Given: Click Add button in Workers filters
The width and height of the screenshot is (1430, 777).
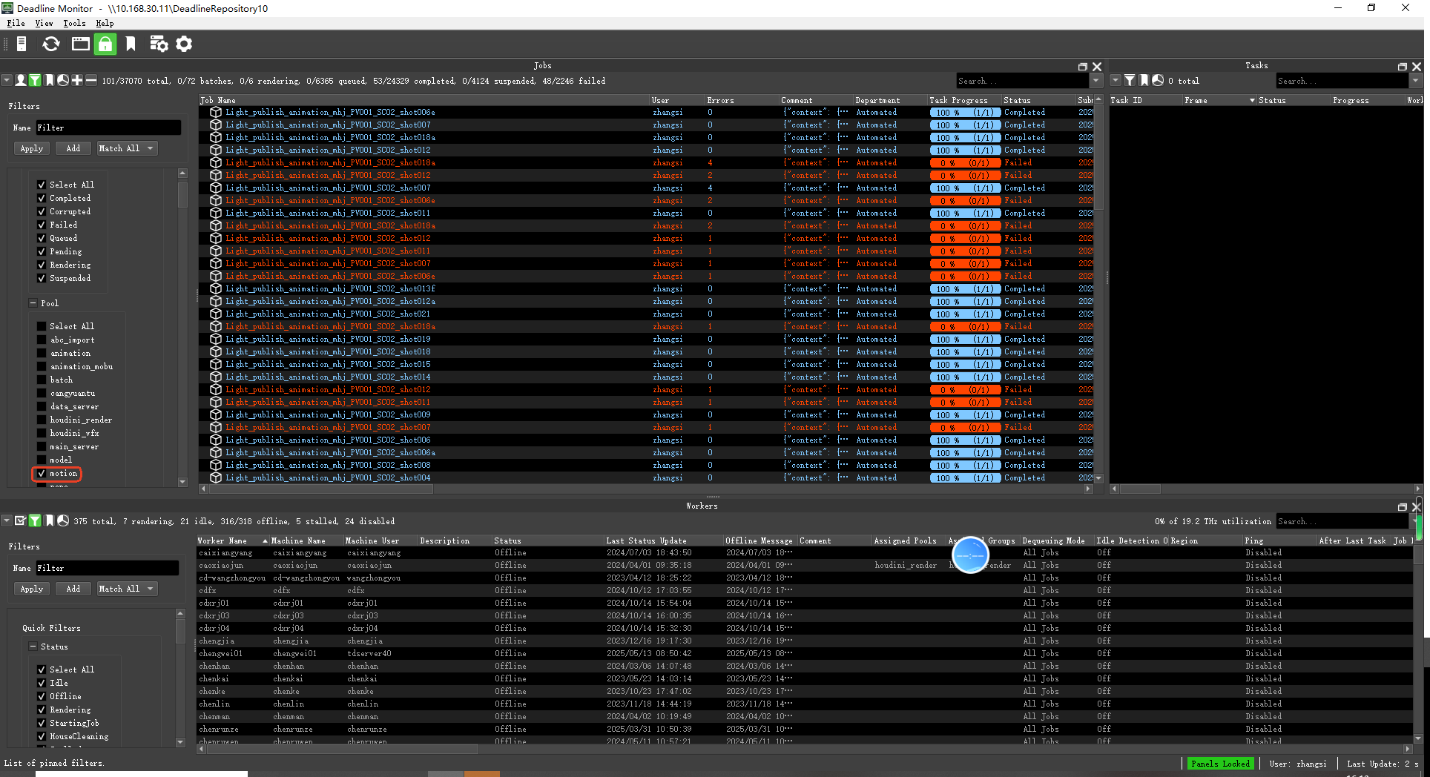Looking at the screenshot, I should pos(73,589).
